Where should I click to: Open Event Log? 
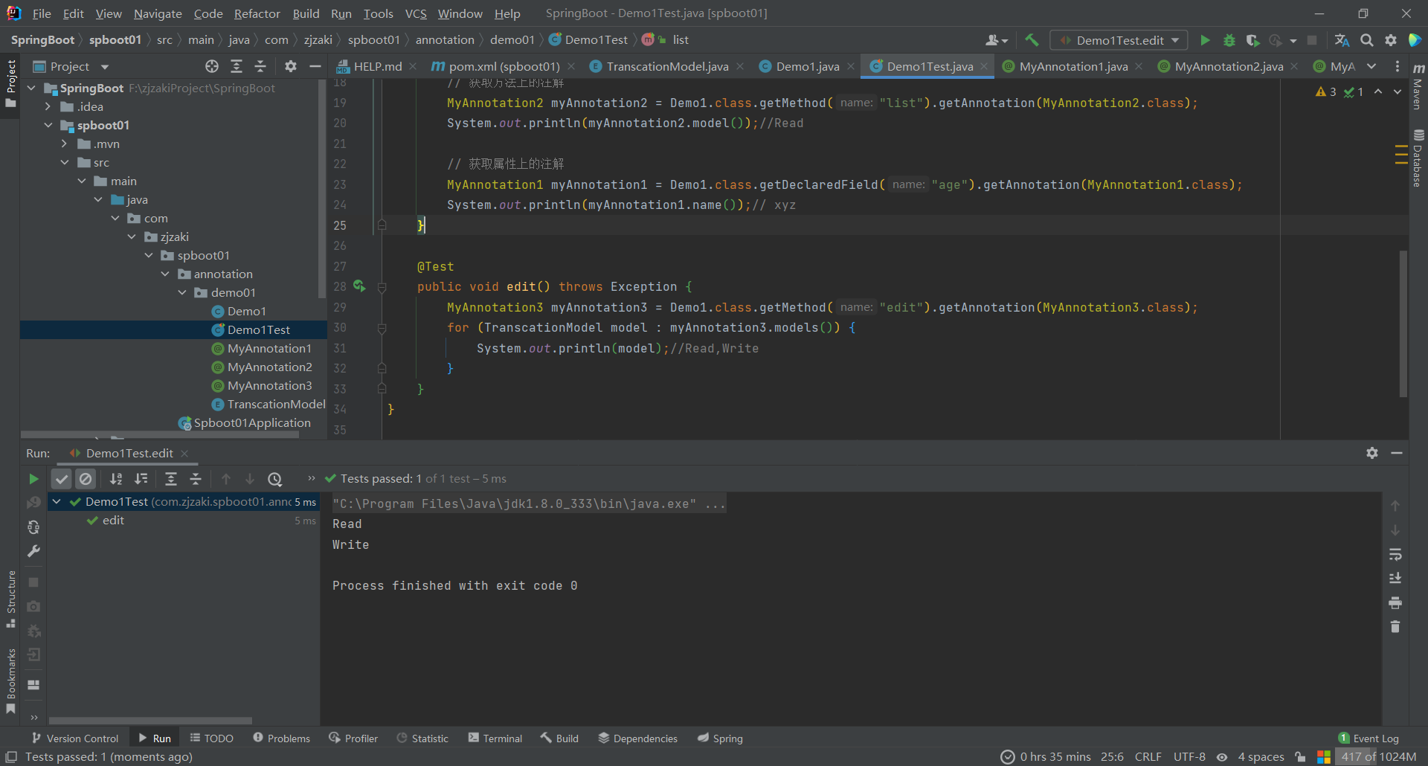tap(1368, 738)
